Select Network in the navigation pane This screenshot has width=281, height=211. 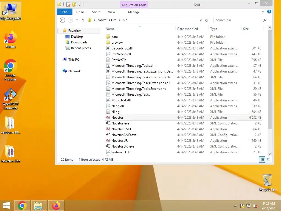(x=74, y=71)
